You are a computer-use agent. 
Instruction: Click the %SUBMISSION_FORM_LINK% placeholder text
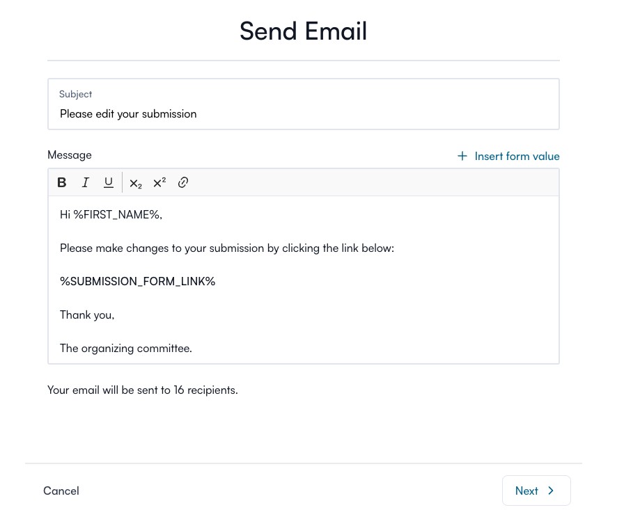pos(138,281)
